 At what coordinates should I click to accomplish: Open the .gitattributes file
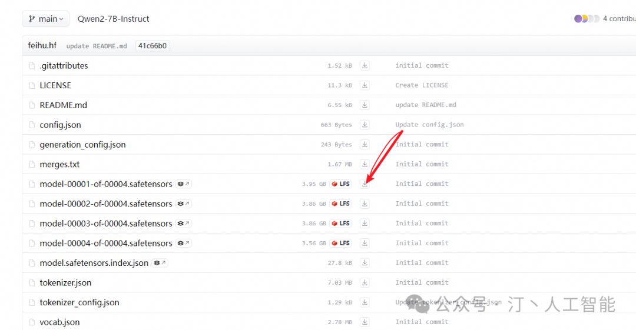click(64, 66)
